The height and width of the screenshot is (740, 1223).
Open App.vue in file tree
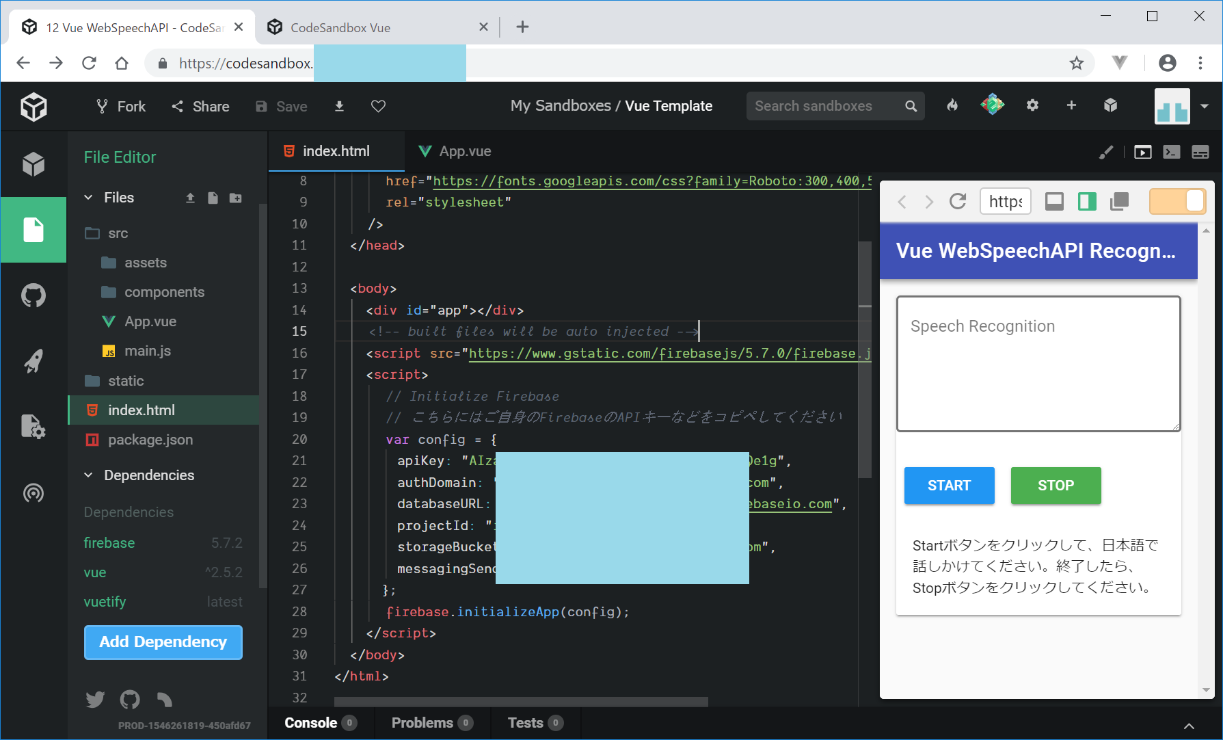[x=163, y=321]
